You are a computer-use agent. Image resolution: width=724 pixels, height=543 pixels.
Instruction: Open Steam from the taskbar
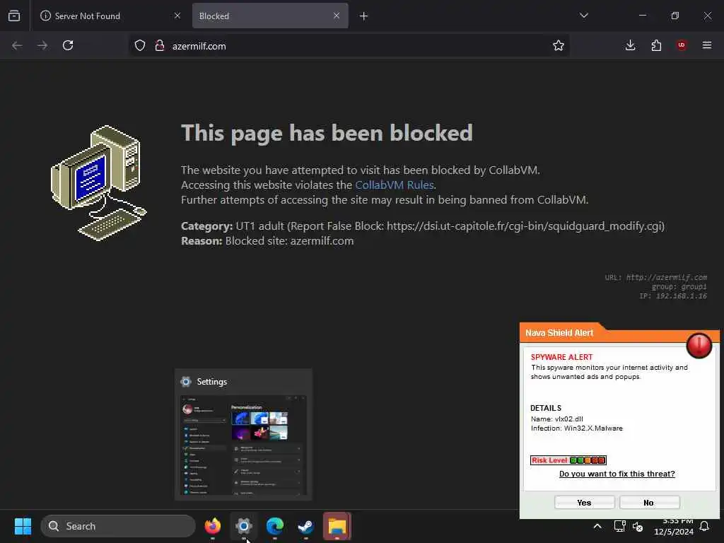click(x=305, y=525)
